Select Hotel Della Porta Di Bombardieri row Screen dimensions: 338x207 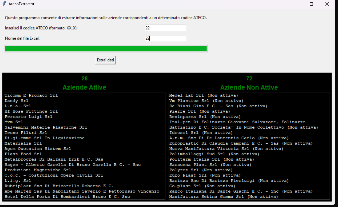tap(85, 197)
